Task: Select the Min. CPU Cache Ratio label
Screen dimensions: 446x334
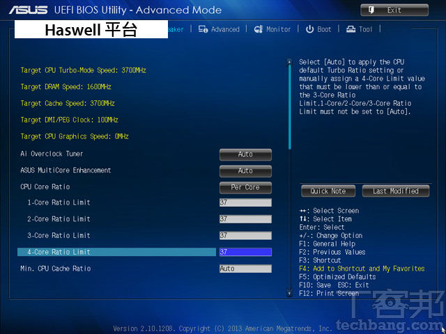Action: click(56, 269)
